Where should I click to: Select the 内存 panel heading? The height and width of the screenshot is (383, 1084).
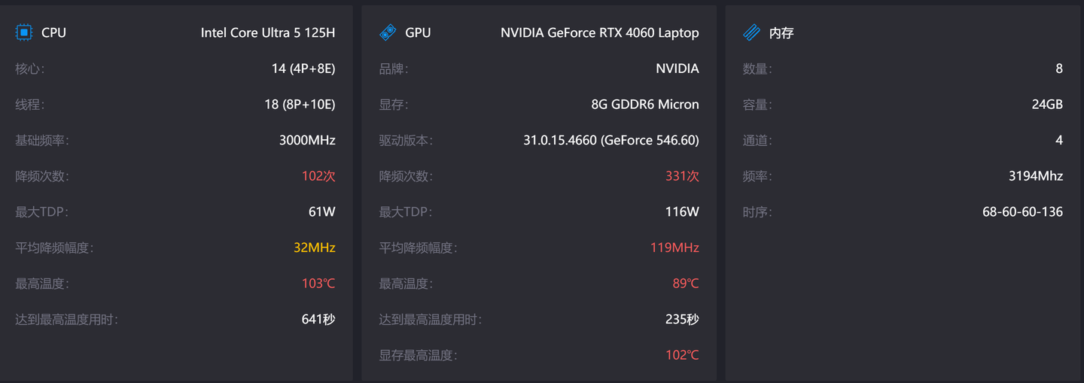point(781,33)
